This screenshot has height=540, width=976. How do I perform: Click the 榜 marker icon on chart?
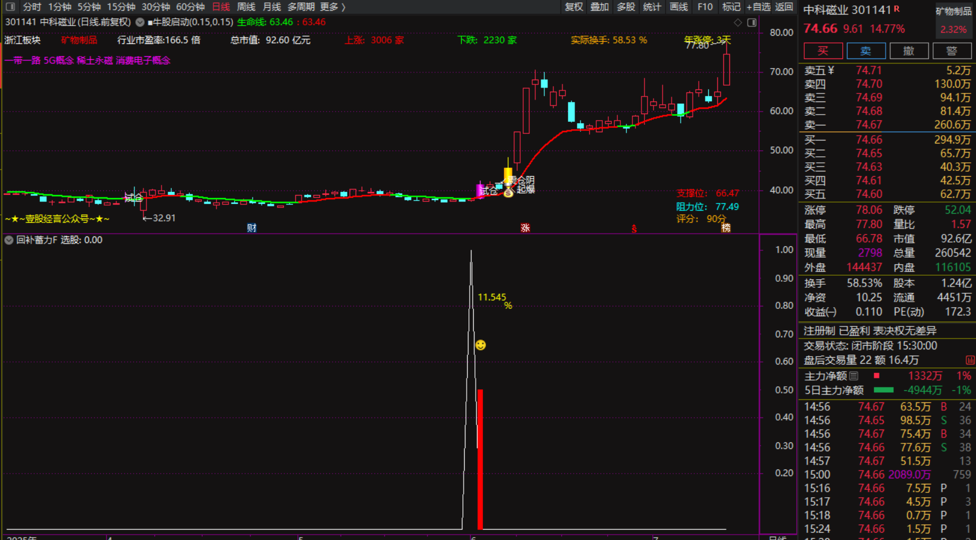[726, 228]
